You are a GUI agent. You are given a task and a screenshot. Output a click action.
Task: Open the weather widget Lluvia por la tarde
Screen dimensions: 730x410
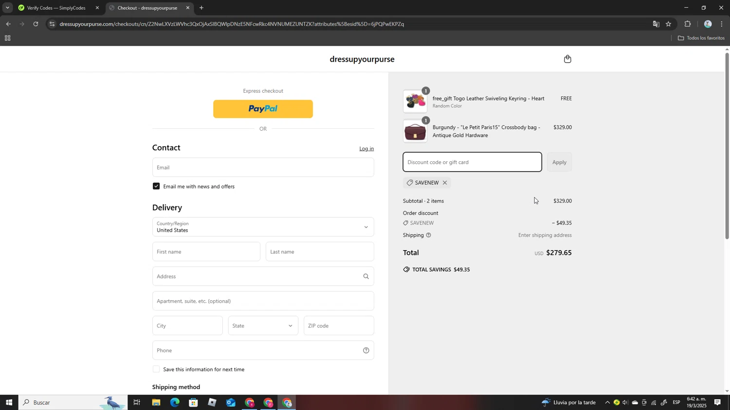(x=568, y=403)
